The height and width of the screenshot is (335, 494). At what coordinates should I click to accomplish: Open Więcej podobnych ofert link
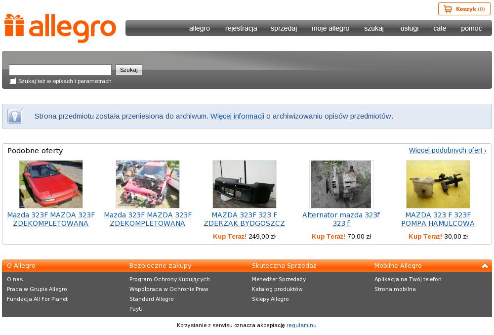(448, 150)
